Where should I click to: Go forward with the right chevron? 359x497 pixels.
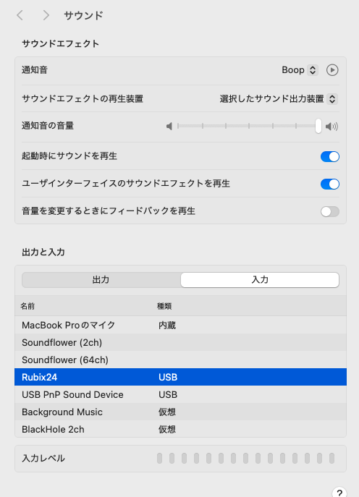pos(46,15)
